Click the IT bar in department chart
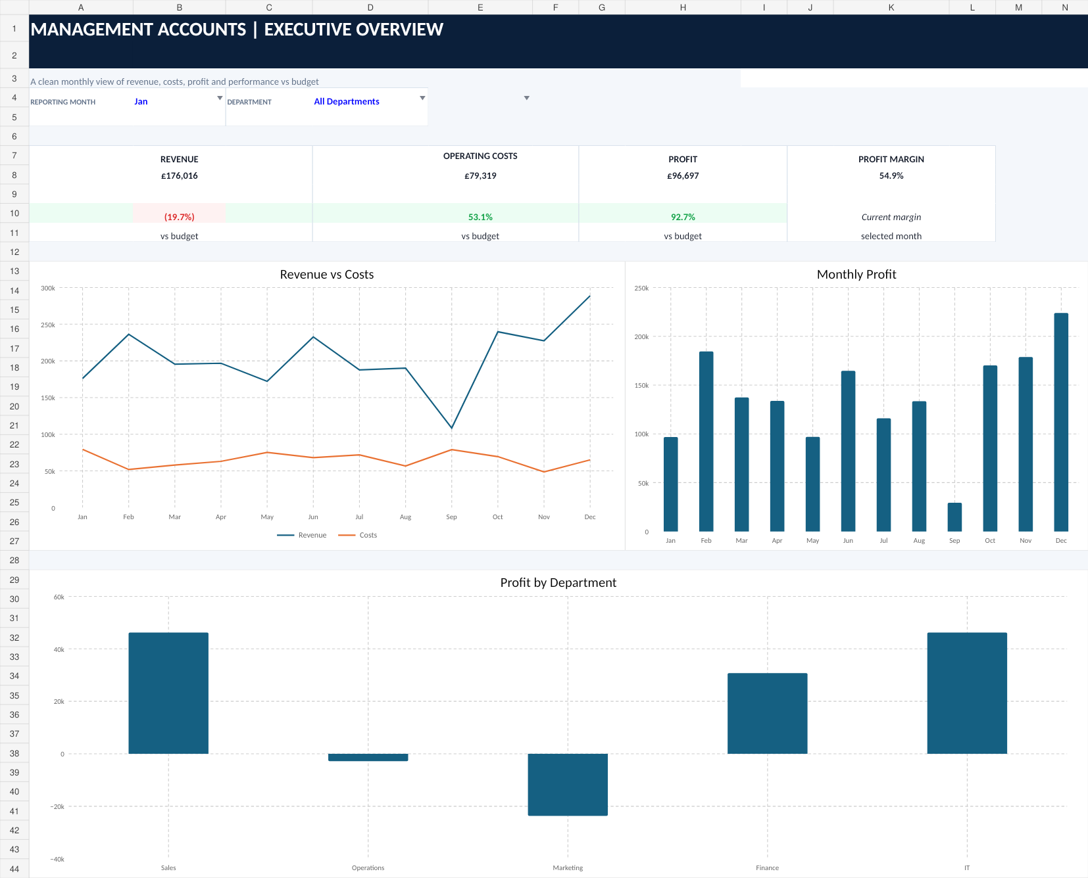 pyautogui.click(x=967, y=693)
